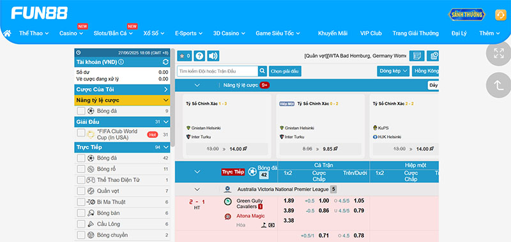The height and width of the screenshot is (242, 511).
Task: Select boosted odds 14.00 for Tỷ Số Chính Xác 1 - 3
Action: tap(227, 149)
